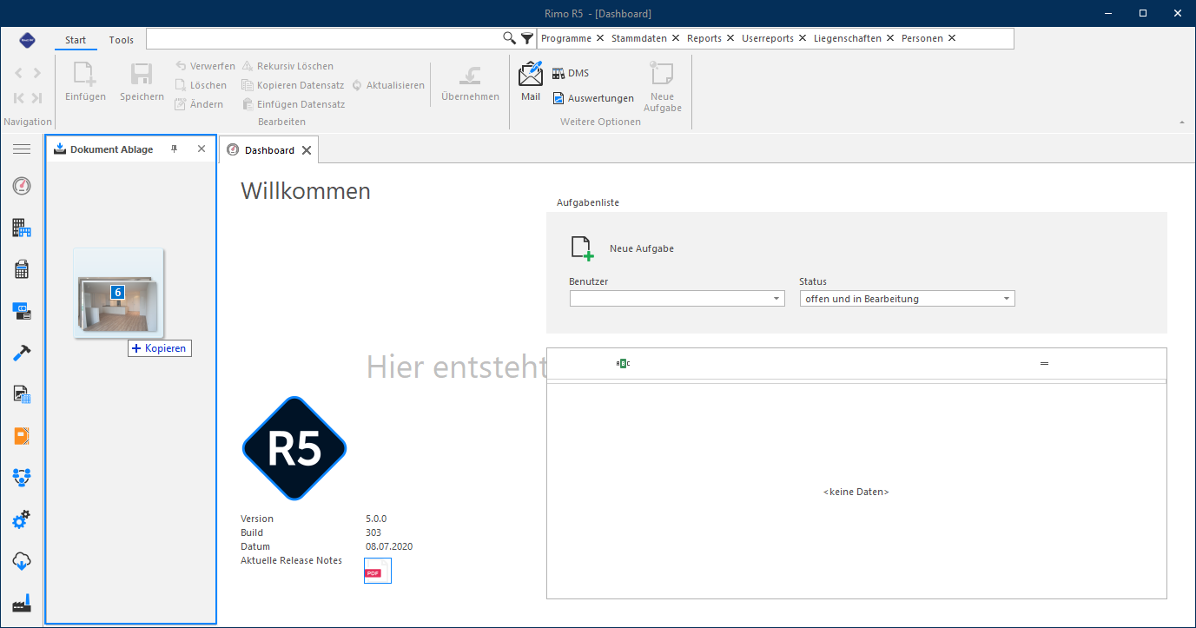
Task: Select the payment card icon in sidebar
Action: (x=22, y=311)
